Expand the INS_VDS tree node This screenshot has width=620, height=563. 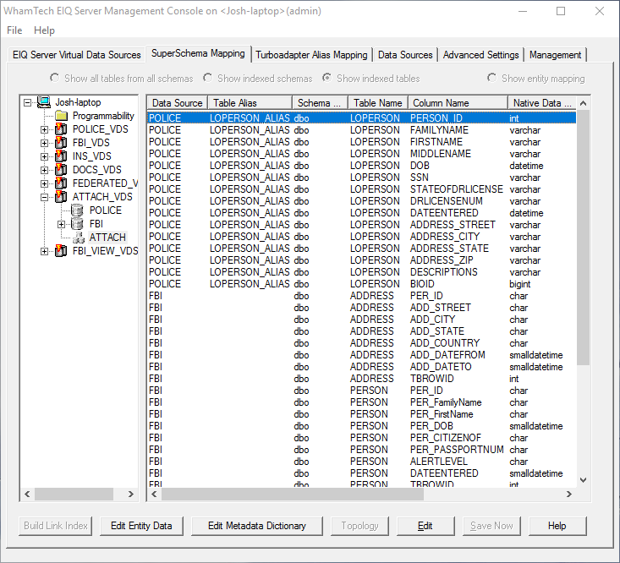pyautogui.click(x=44, y=156)
